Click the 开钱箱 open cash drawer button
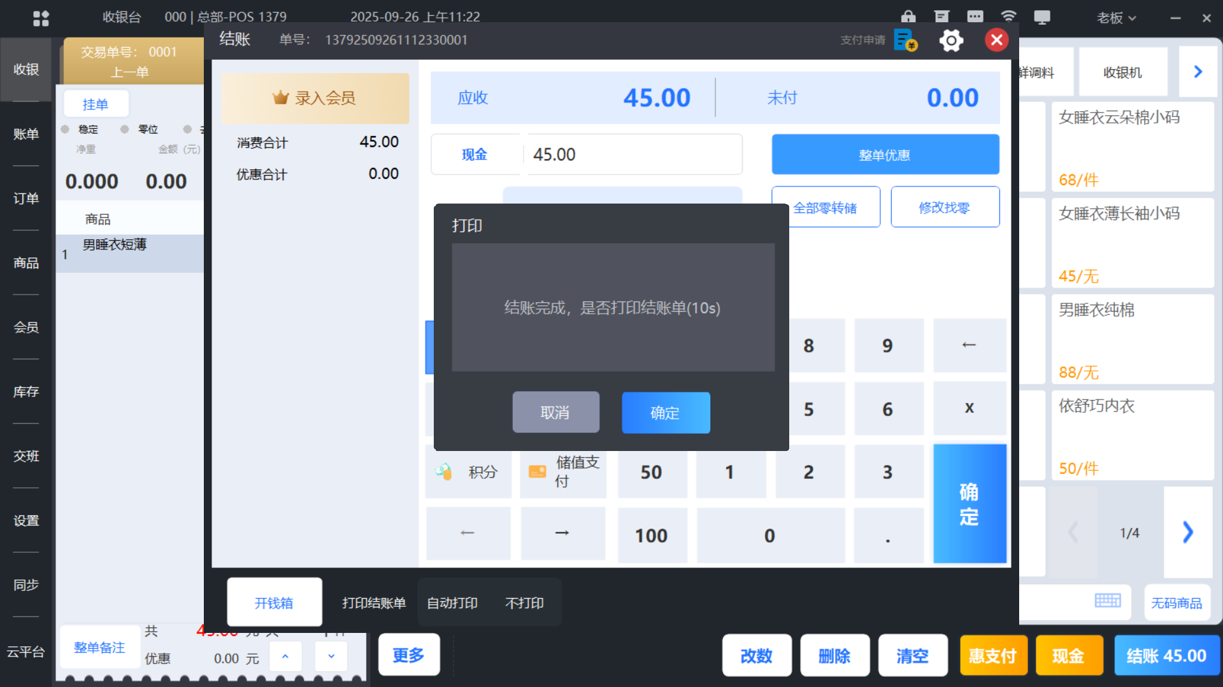The image size is (1223, 687). coord(275,602)
